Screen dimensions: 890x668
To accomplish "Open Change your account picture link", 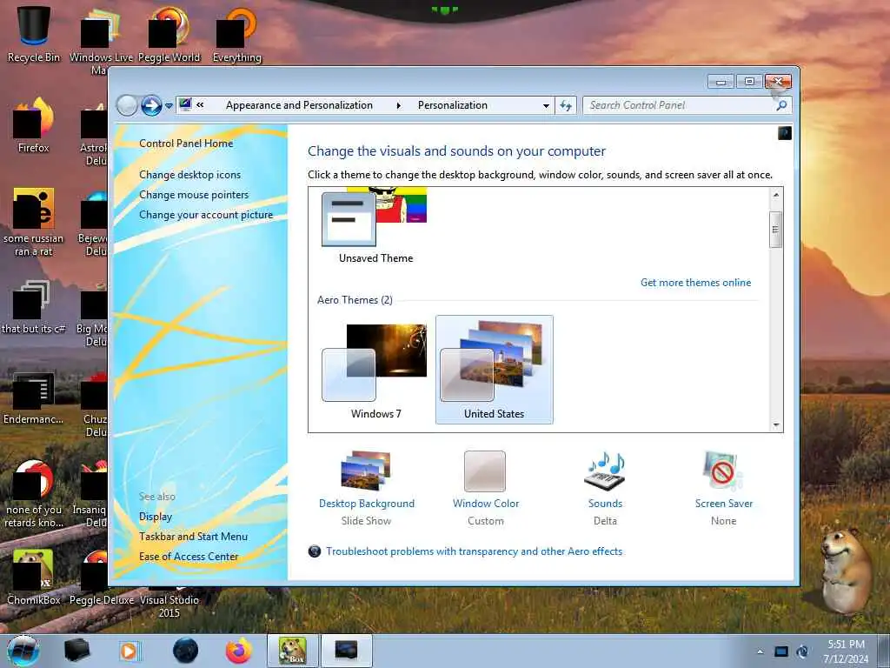I will pyautogui.click(x=206, y=215).
